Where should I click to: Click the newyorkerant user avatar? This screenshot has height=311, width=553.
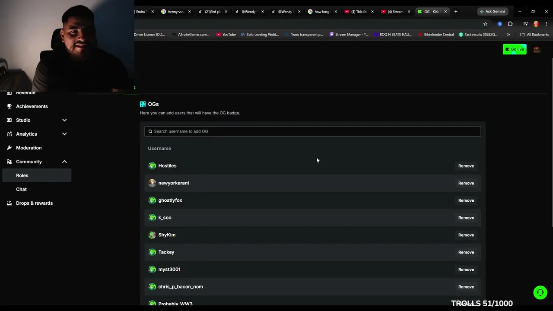[x=152, y=183]
